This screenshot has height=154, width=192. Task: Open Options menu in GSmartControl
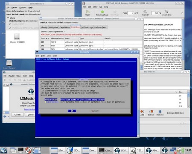point(23,8)
